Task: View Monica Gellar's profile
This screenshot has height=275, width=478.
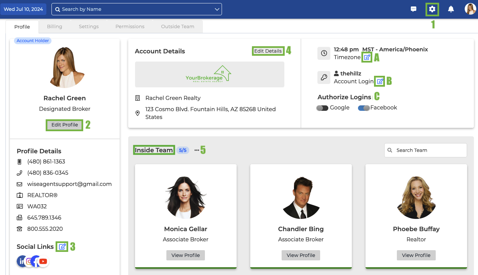Action: coord(185,255)
